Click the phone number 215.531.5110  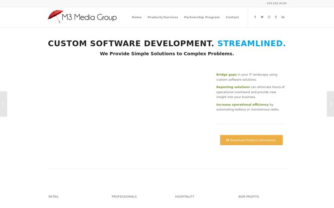pyautogui.click(x=276, y=3)
